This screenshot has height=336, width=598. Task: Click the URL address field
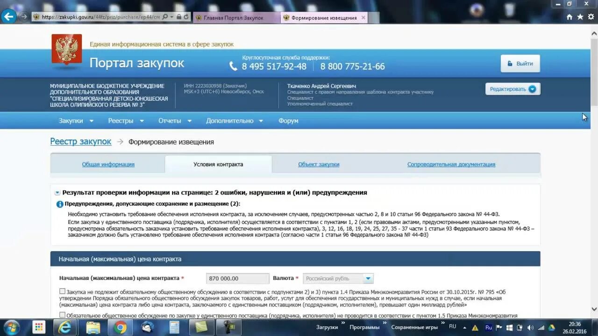click(x=100, y=17)
